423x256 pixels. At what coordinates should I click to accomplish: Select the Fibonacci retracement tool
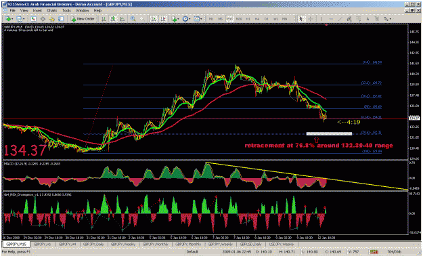(x=359, y=19)
